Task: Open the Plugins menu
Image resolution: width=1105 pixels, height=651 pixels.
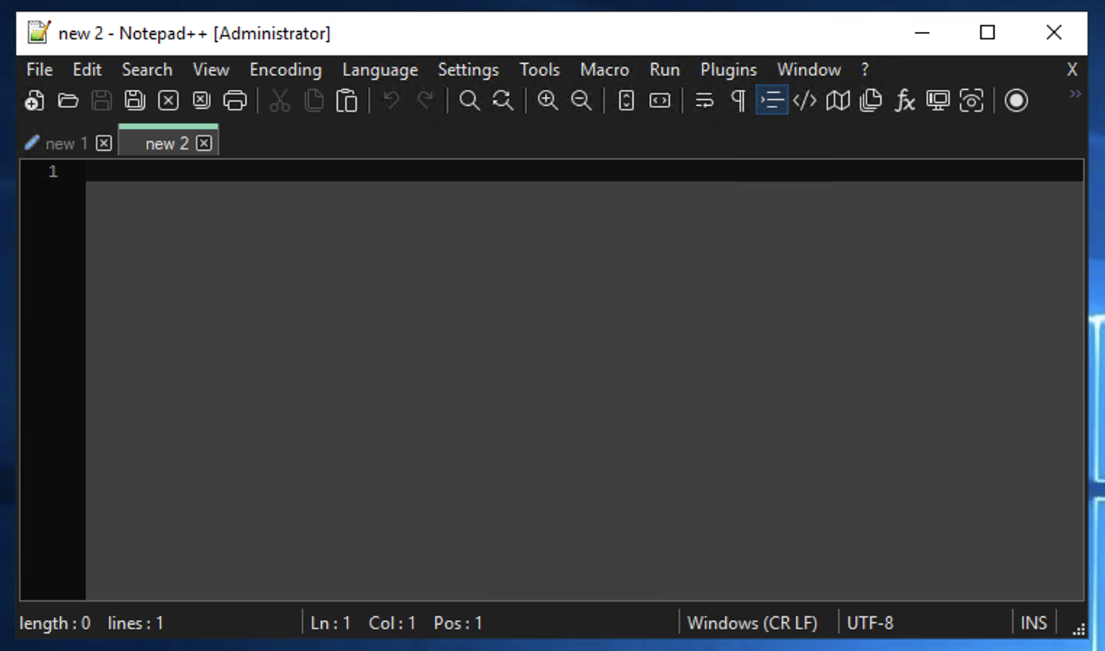Action: pos(729,70)
